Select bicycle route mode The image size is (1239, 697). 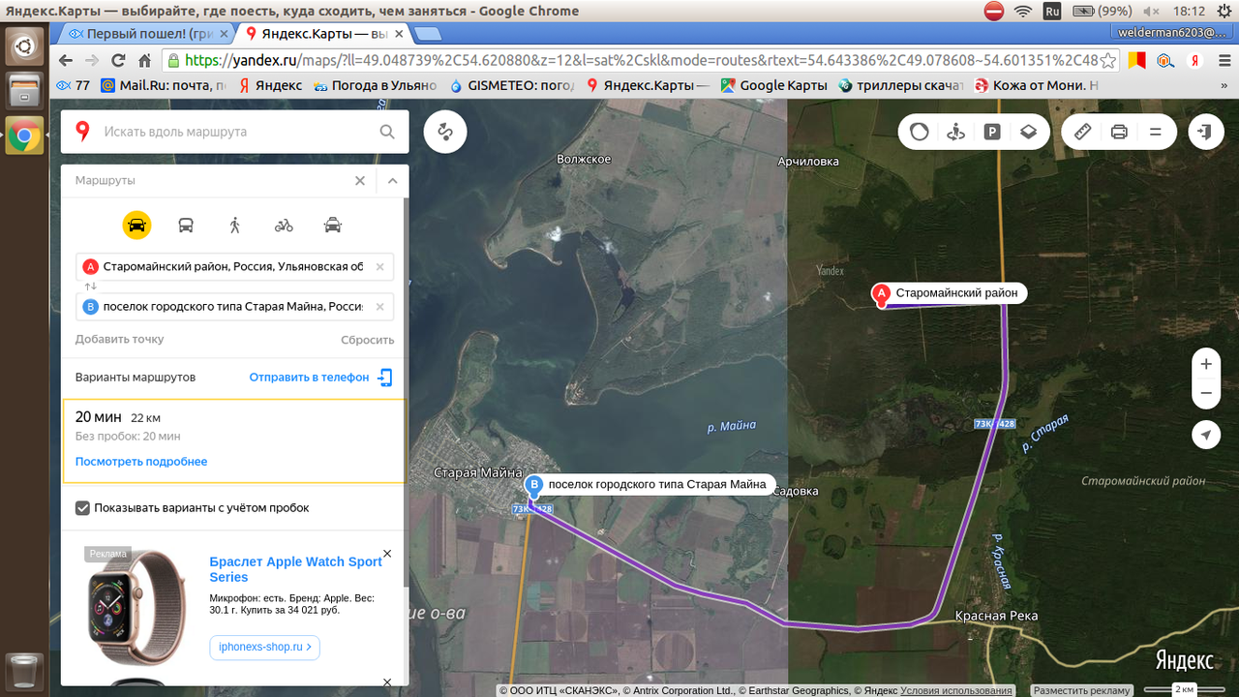point(284,226)
